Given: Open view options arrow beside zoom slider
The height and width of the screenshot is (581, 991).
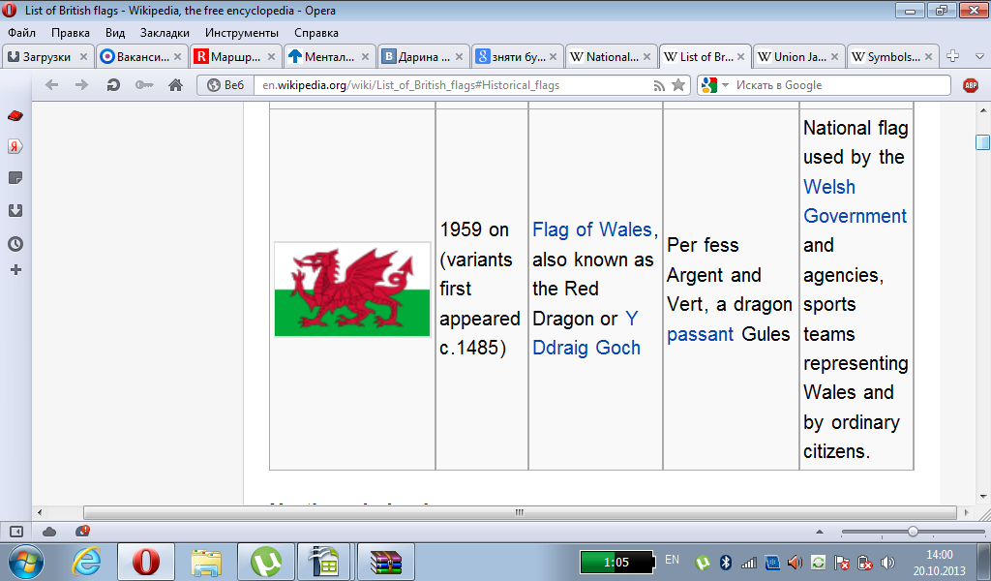Looking at the screenshot, I should [820, 532].
